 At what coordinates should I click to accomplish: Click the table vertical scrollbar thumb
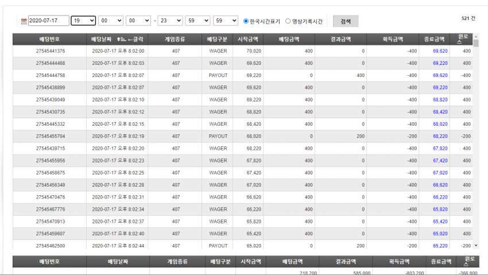click(x=476, y=43)
